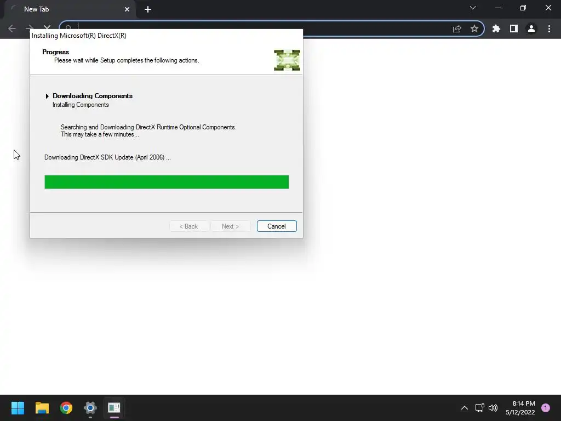Image resolution: width=561 pixels, height=421 pixels.
Task: Open Chrome three-dot menu
Action: (x=549, y=29)
